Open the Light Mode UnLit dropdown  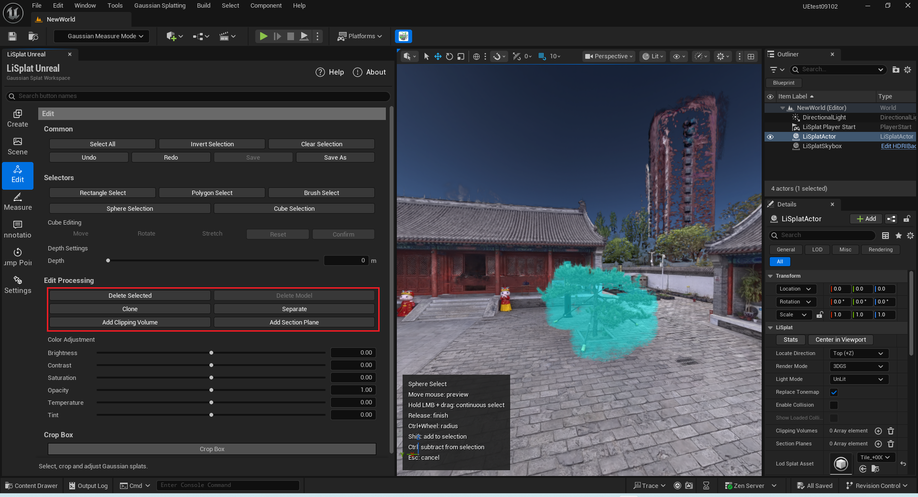(x=859, y=379)
